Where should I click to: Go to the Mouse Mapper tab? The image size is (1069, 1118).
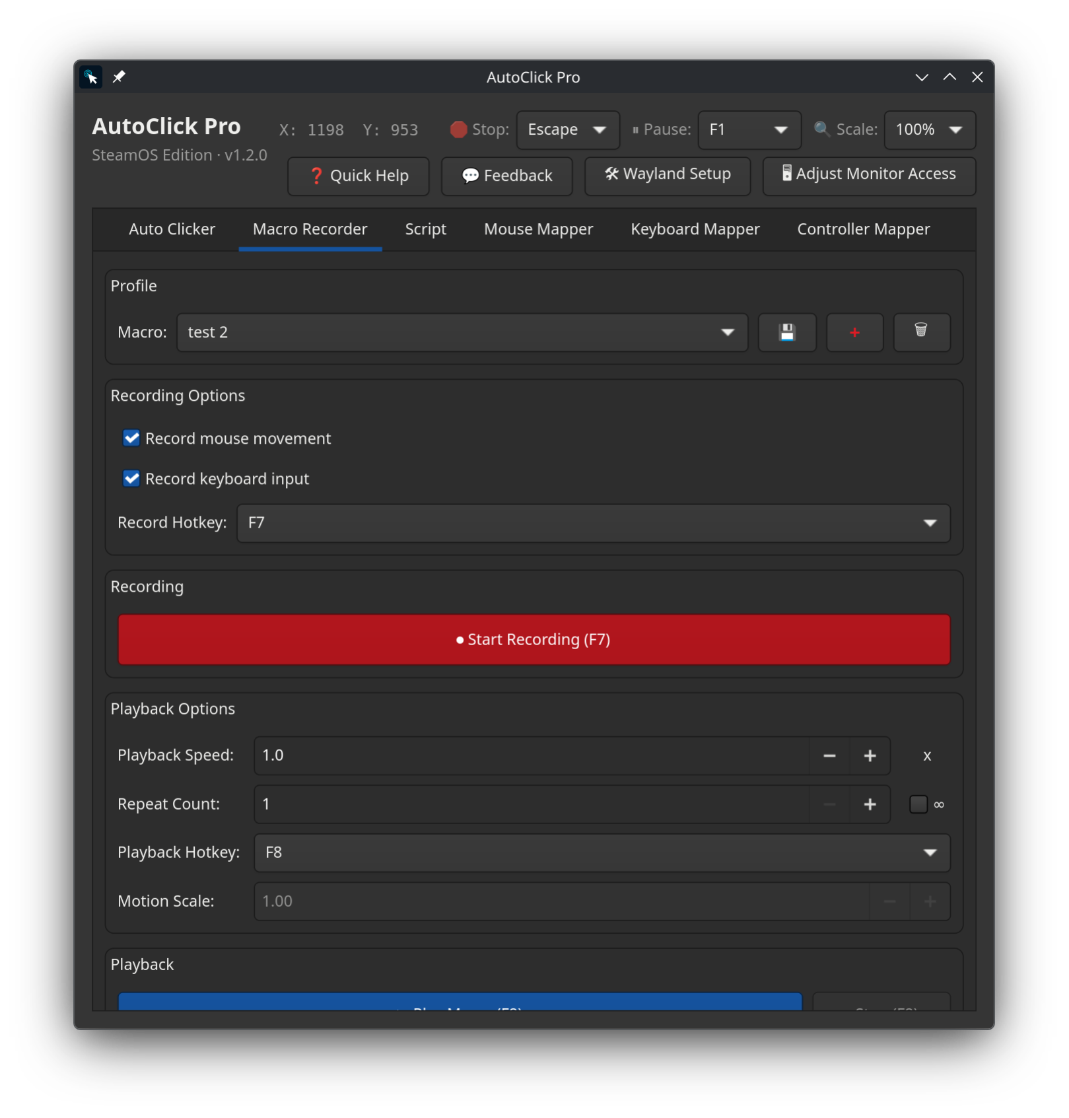(538, 229)
